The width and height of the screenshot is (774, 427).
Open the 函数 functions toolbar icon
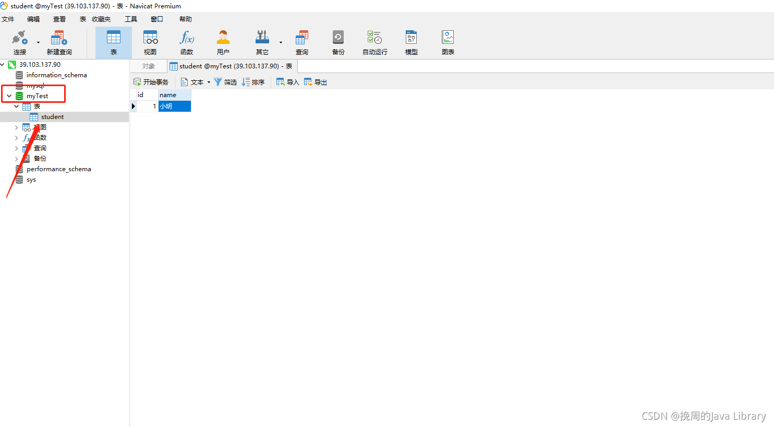pyautogui.click(x=187, y=42)
